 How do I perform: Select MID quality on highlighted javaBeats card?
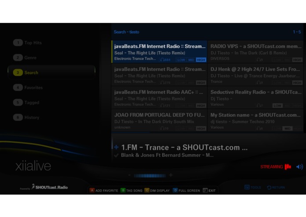(191, 60)
